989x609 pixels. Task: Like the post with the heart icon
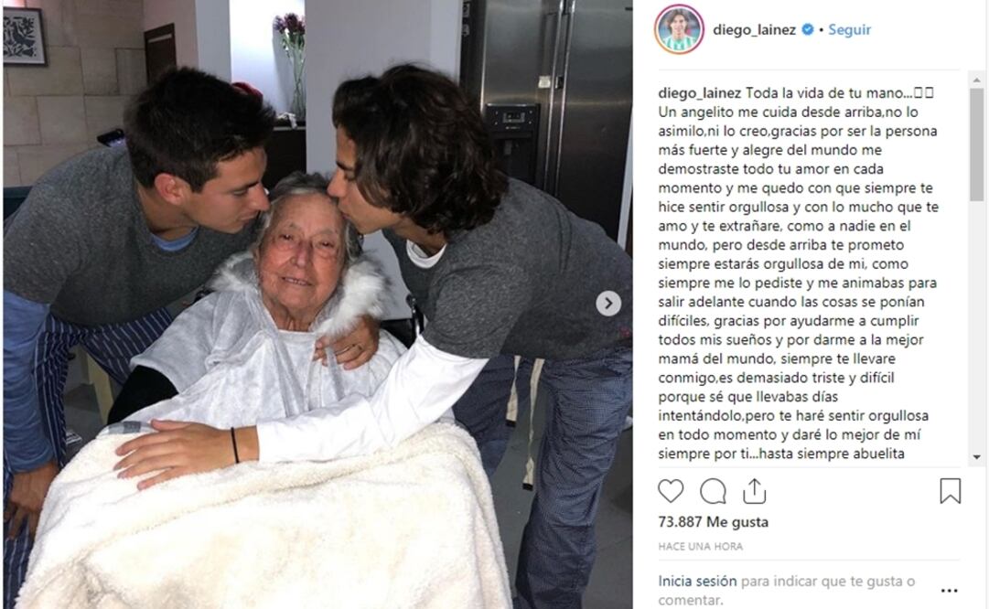671,491
